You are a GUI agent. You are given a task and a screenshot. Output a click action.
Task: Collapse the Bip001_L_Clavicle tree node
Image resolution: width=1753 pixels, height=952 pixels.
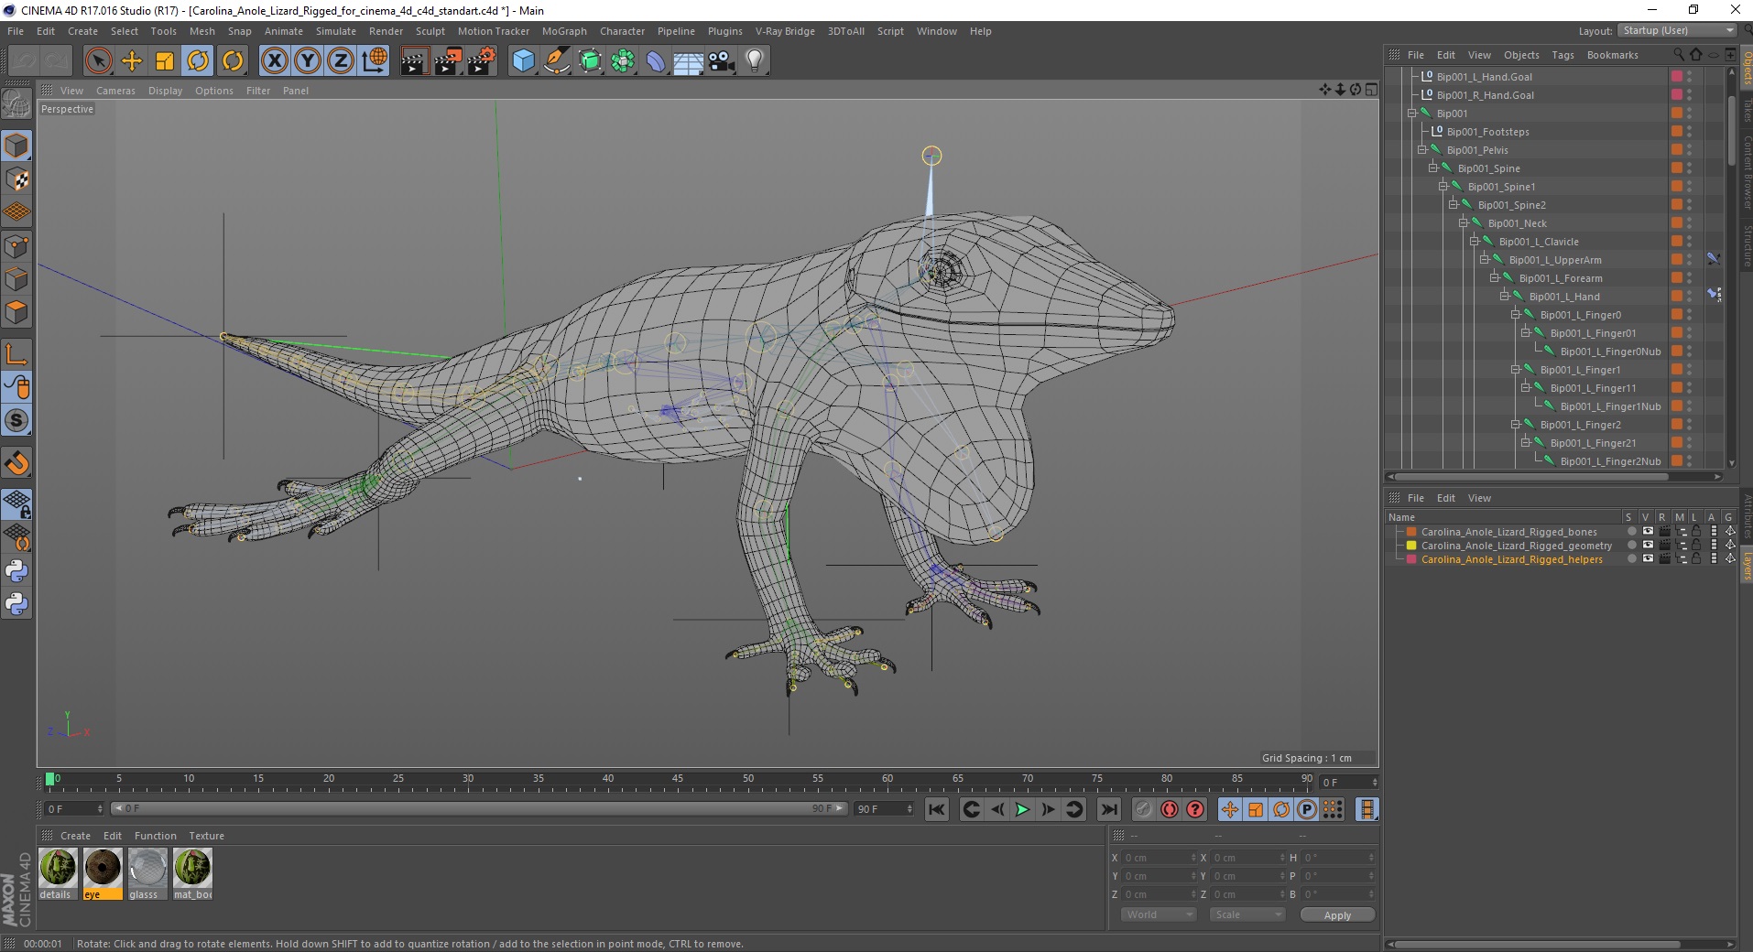coord(1475,242)
